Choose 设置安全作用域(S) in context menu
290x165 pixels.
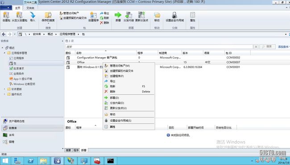(129, 121)
